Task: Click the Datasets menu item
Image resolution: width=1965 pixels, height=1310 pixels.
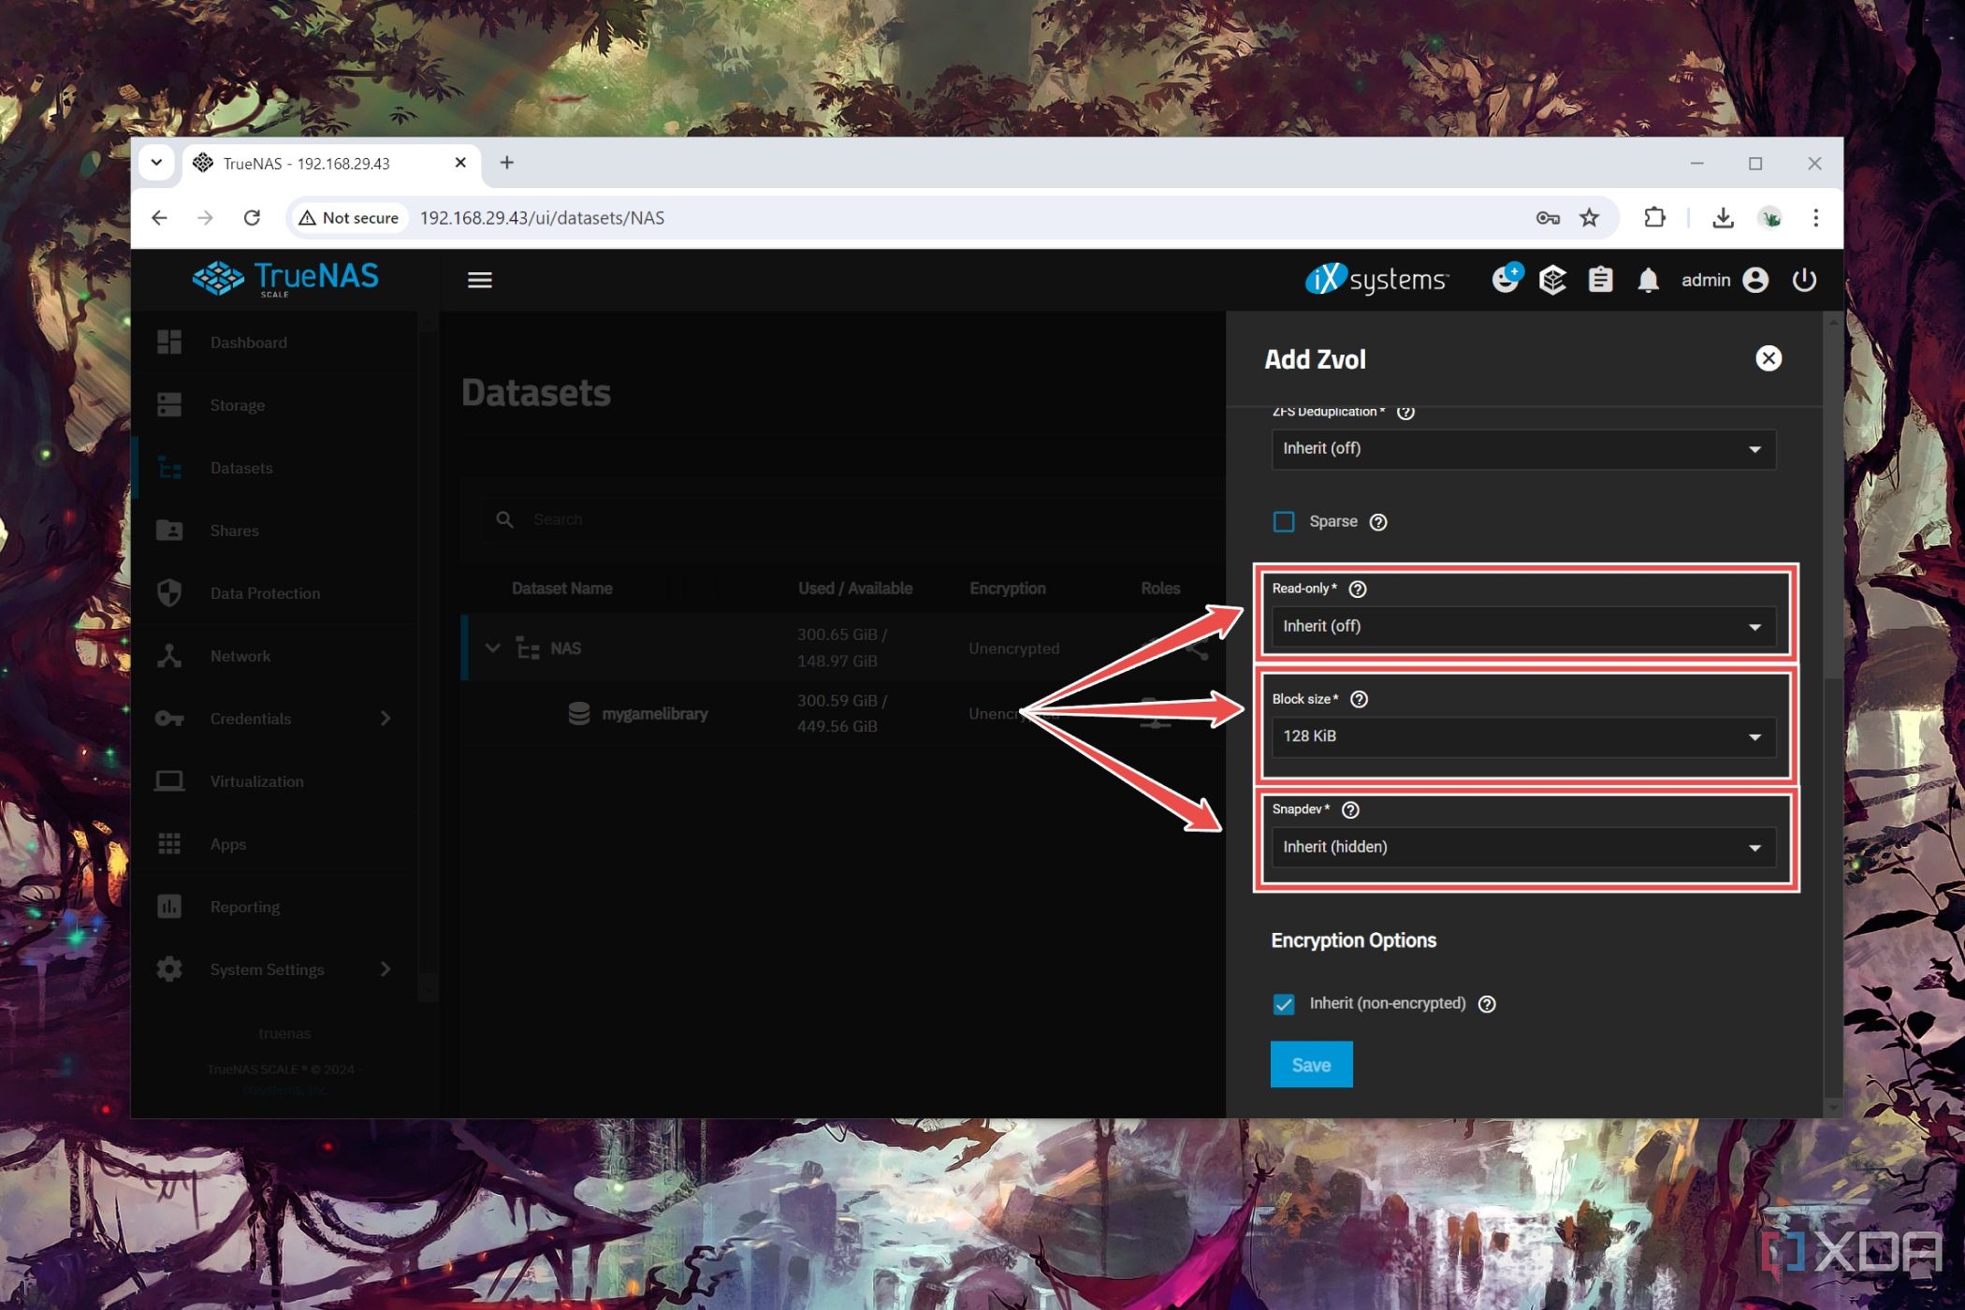Action: coord(241,468)
